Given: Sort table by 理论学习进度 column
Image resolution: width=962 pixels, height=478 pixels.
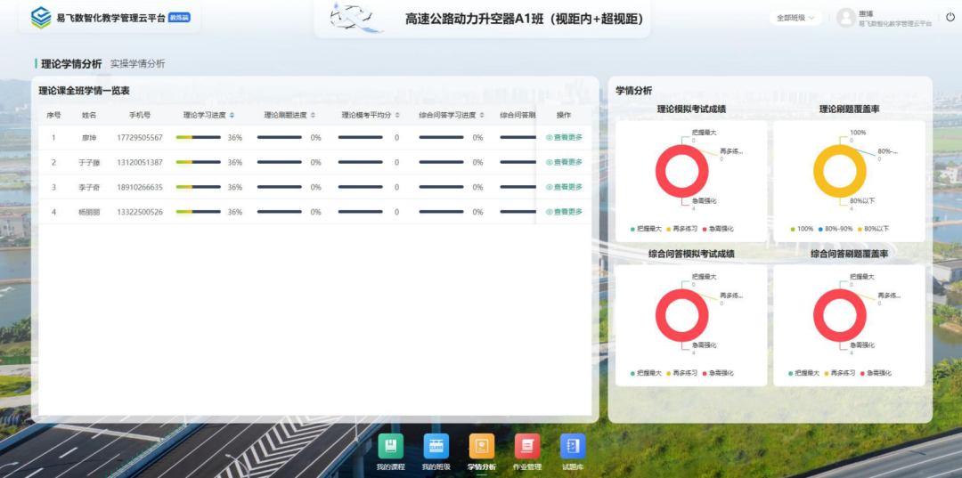Looking at the screenshot, I should (232, 115).
